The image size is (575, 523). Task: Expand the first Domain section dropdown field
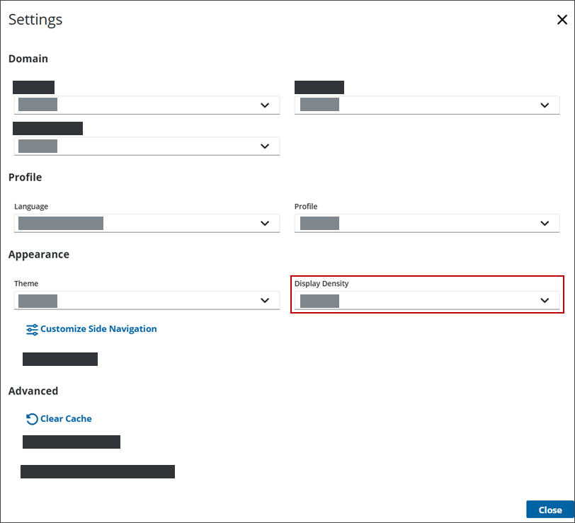[146, 105]
